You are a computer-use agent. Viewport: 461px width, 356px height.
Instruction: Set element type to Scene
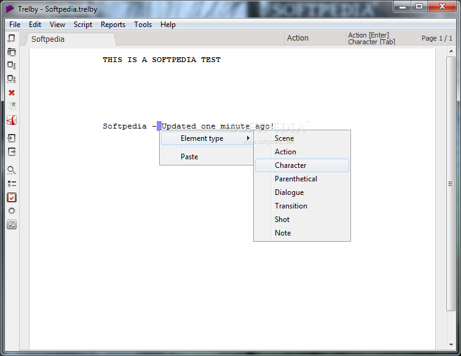302,138
